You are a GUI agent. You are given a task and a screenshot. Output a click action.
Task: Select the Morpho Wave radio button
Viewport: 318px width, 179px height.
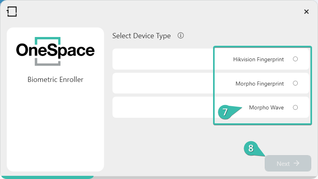(295, 107)
